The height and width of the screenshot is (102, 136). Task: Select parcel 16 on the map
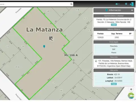coord(61,90)
